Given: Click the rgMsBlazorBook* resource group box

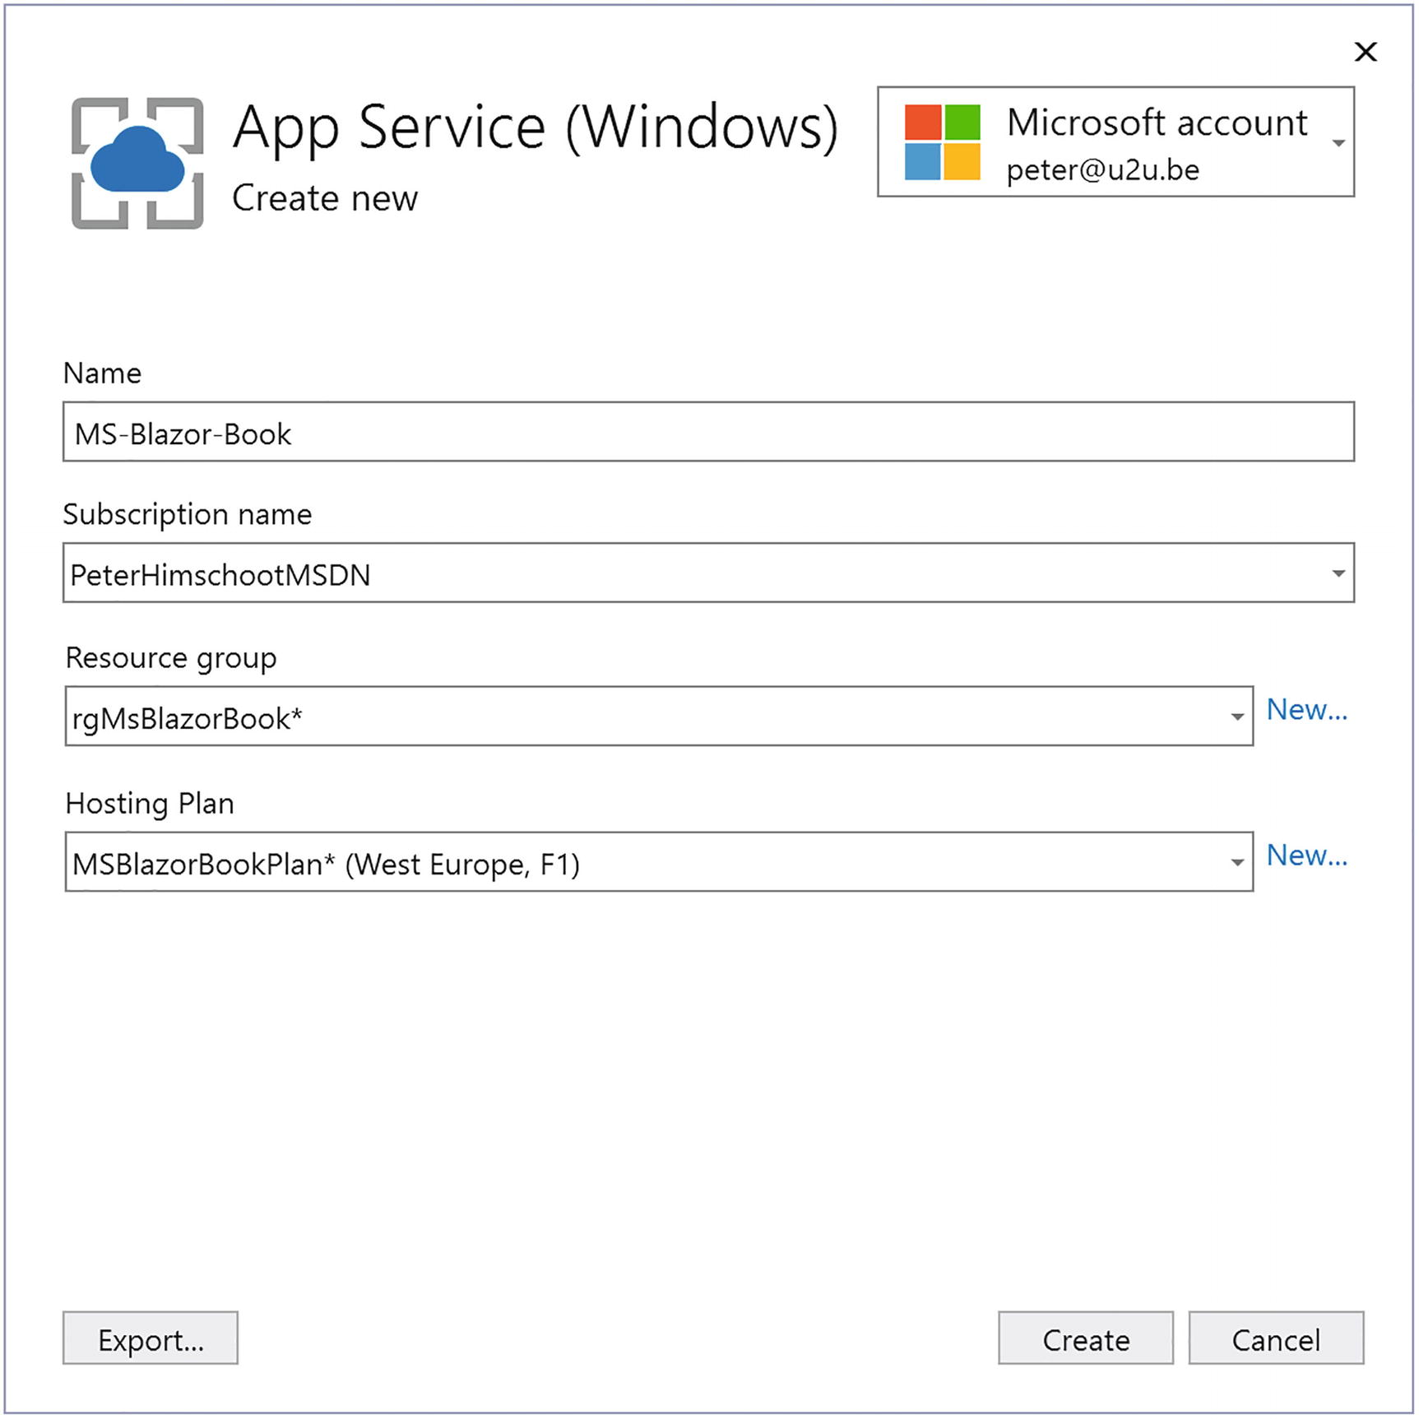Looking at the screenshot, I should (642, 717).
